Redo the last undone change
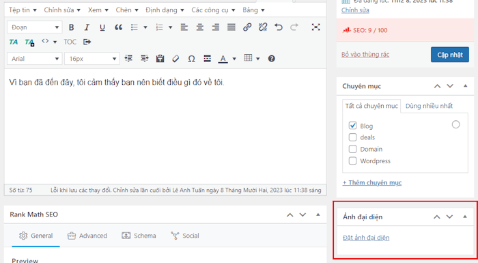Viewport: 478px width, 263px height. tap(294, 27)
